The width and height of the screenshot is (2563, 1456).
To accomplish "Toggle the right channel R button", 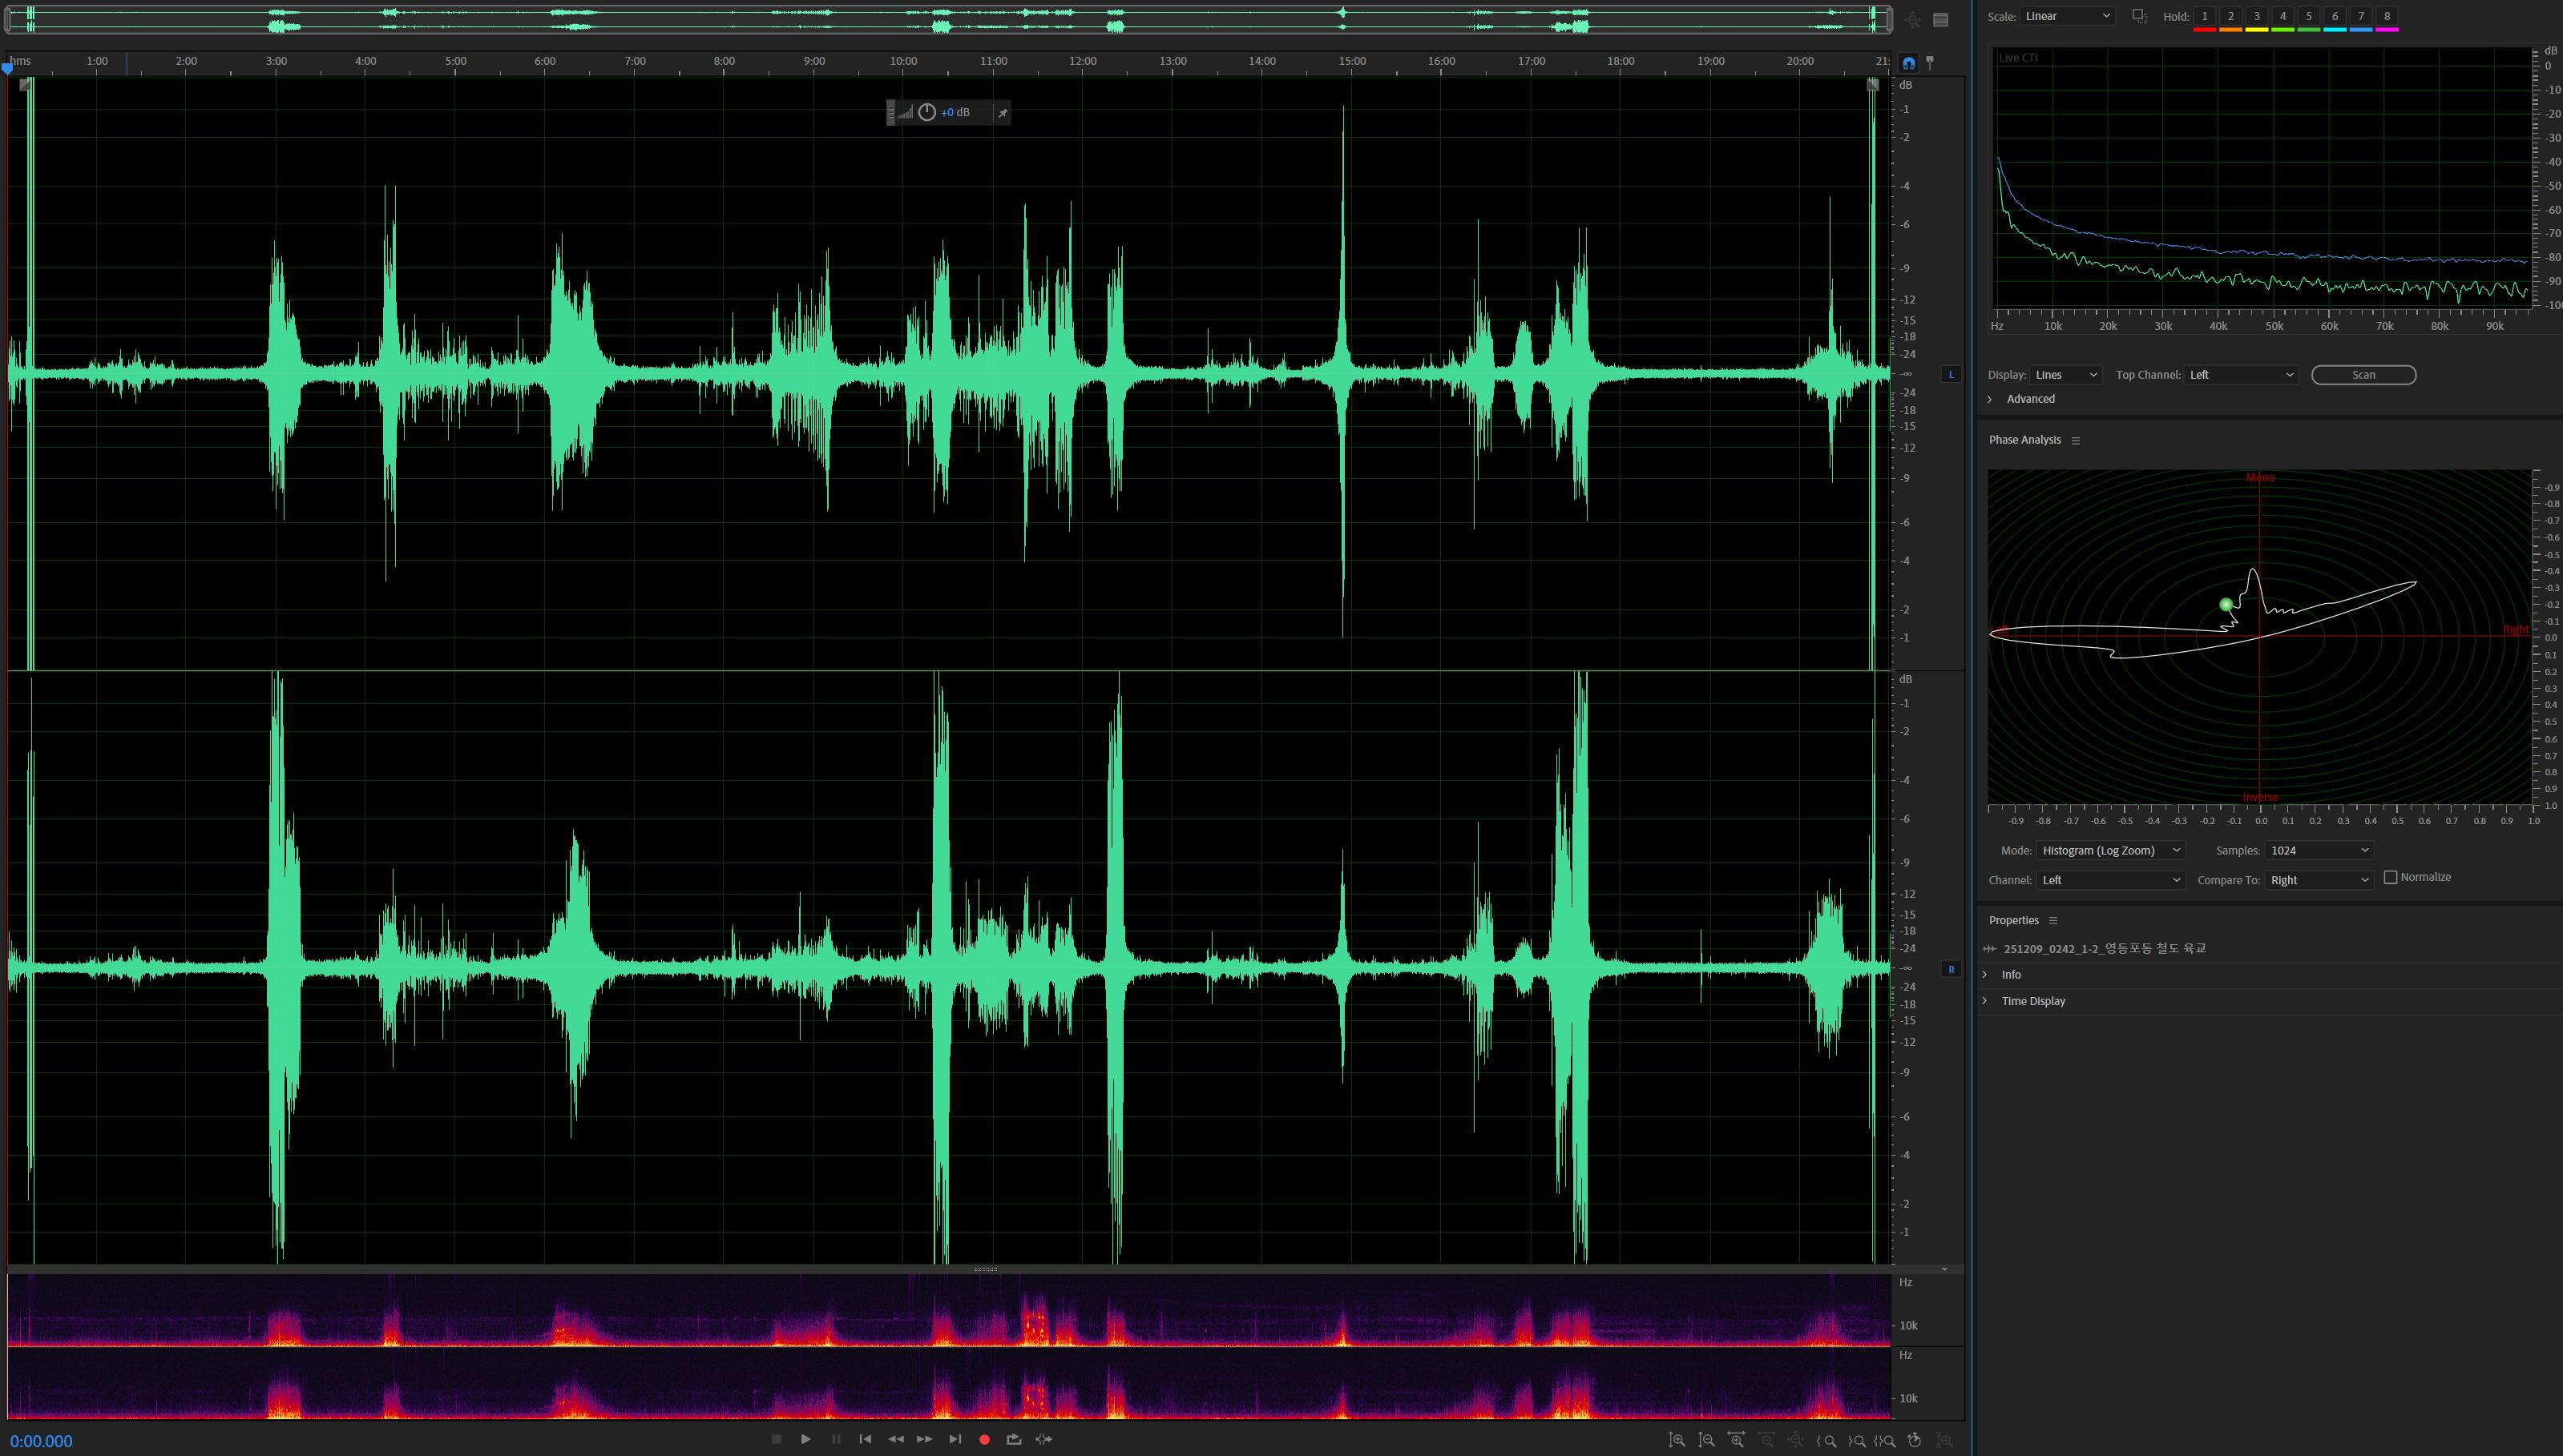I will (x=1951, y=969).
